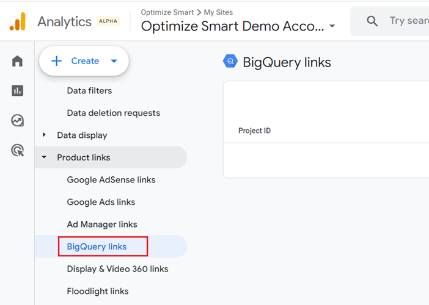
Task: Select Google Ads links
Action: [x=101, y=202]
